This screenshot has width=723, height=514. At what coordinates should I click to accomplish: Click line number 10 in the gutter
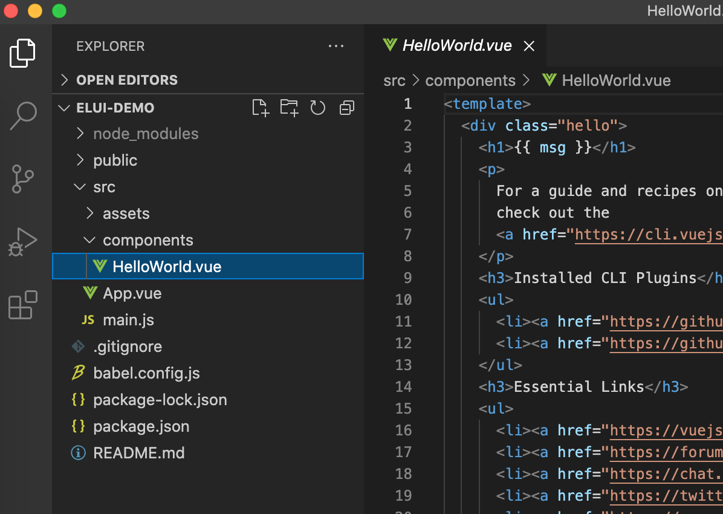tap(403, 300)
